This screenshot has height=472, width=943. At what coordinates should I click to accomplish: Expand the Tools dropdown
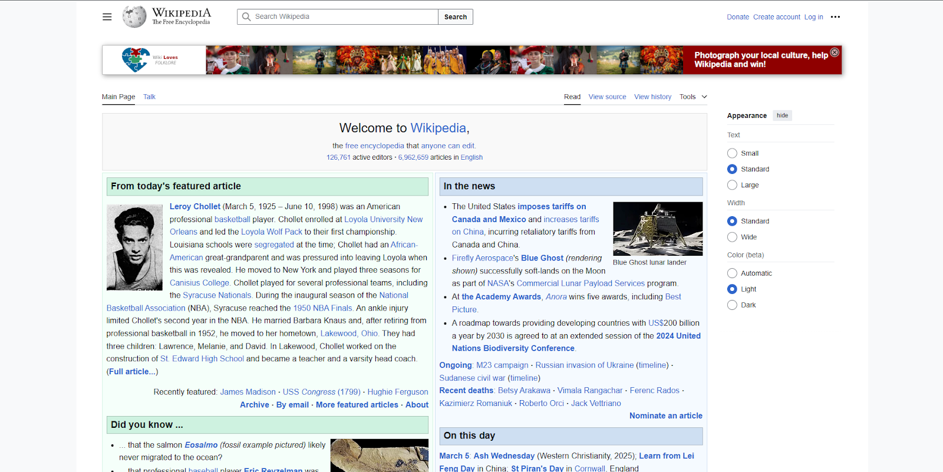pyautogui.click(x=693, y=97)
